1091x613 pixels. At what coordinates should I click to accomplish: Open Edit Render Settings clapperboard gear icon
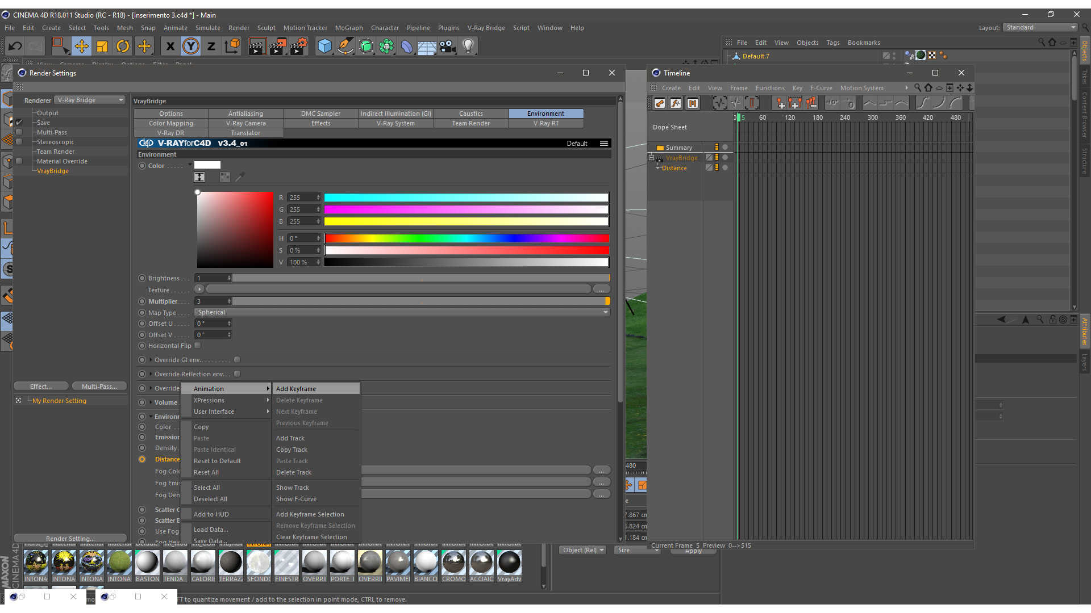tap(299, 47)
